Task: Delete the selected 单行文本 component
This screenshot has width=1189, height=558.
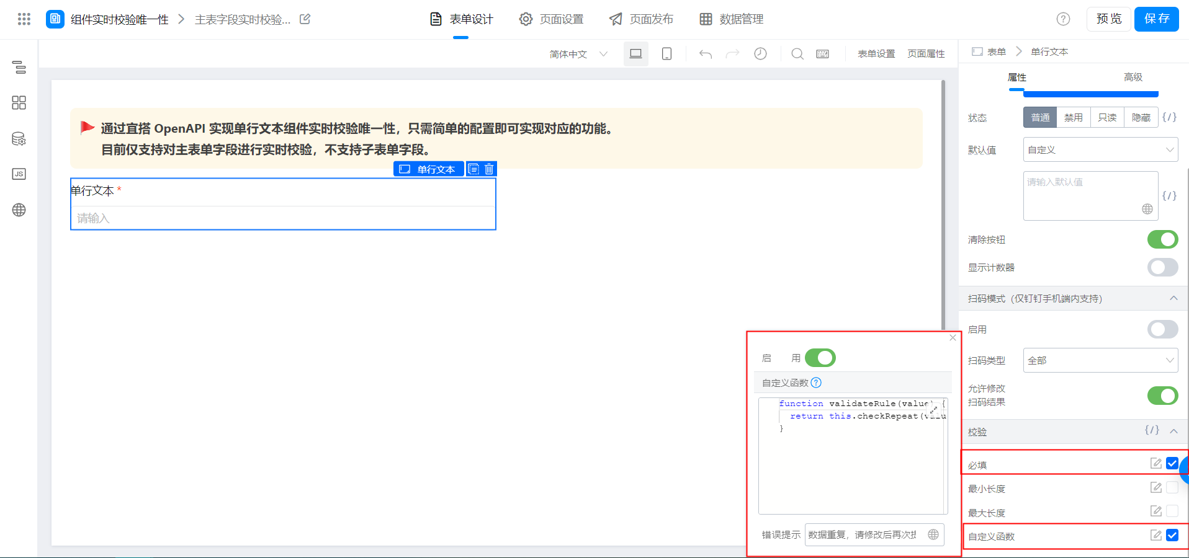Action: [x=489, y=169]
